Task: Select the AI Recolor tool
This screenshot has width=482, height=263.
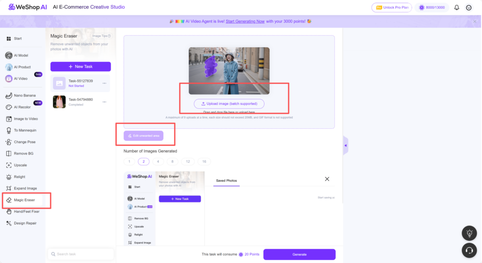Action: pos(18,107)
